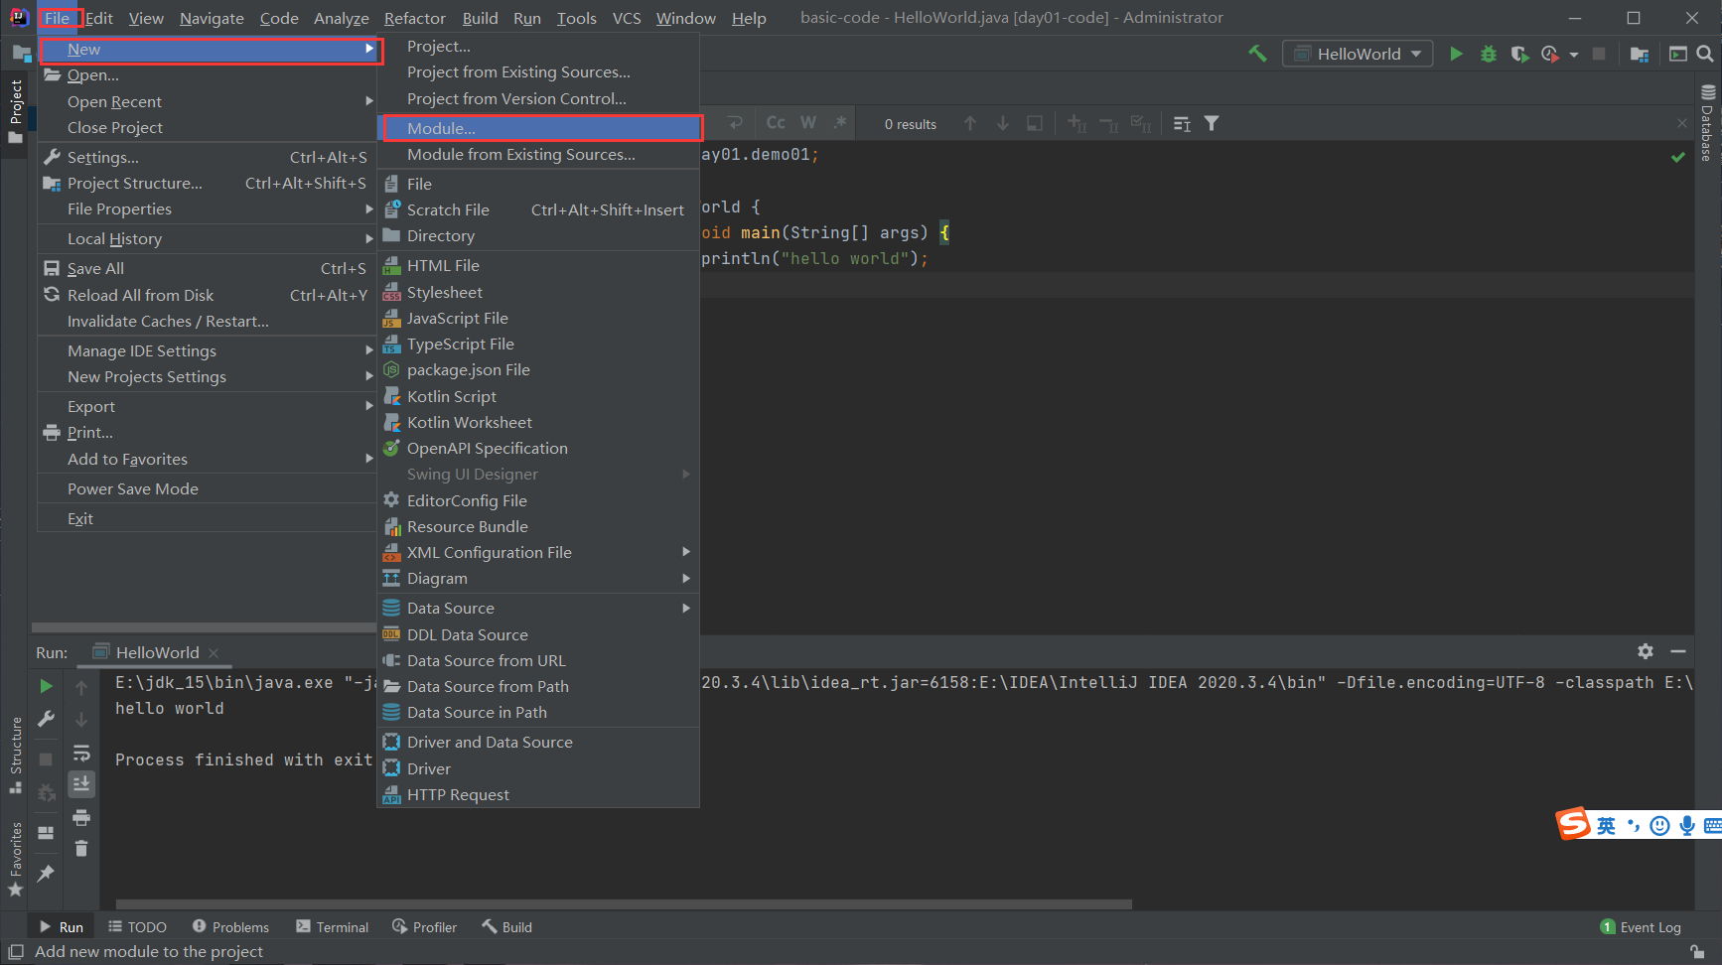Image resolution: width=1722 pixels, height=965 pixels.
Task: Toggle Regex option in search bar
Action: (840, 122)
